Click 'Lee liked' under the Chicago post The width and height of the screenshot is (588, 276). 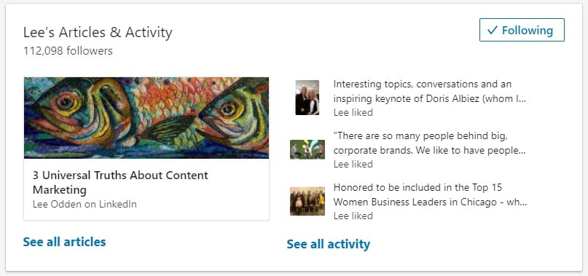353,216
